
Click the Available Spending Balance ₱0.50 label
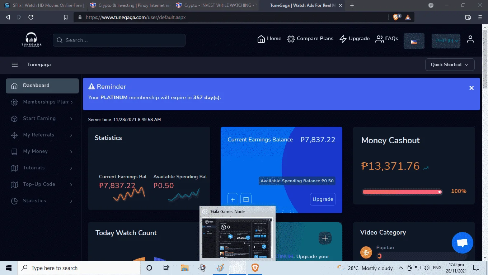[x=297, y=181]
